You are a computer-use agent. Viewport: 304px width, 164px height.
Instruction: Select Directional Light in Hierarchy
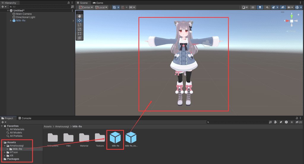[26, 17]
